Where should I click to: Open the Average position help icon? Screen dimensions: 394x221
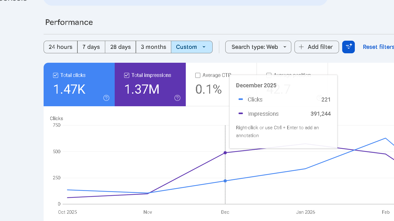tap(319, 98)
